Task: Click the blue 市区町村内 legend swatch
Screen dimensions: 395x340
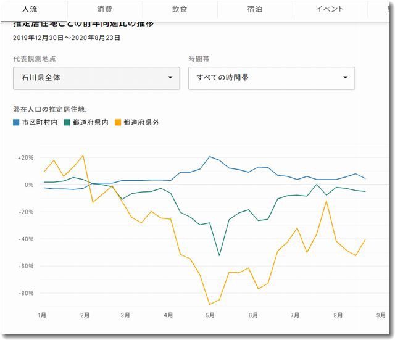Action: (16, 123)
